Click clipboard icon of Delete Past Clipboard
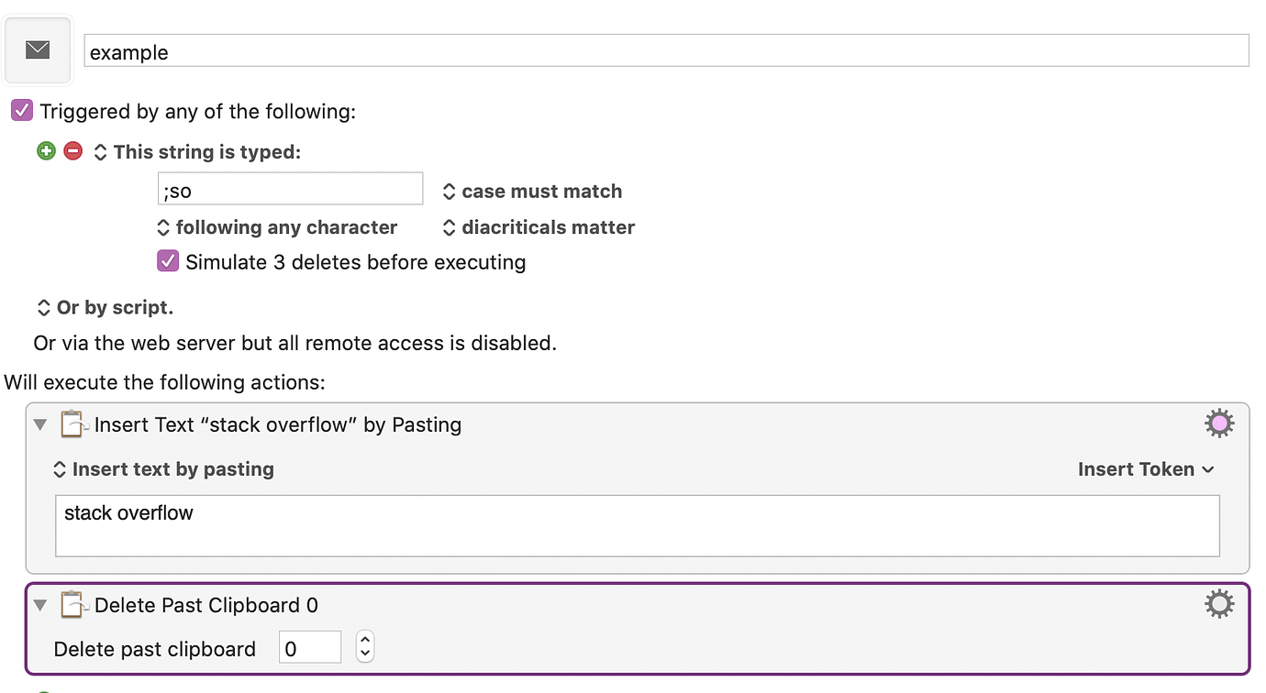The height and width of the screenshot is (693, 1266). pyautogui.click(x=73, y=604)
